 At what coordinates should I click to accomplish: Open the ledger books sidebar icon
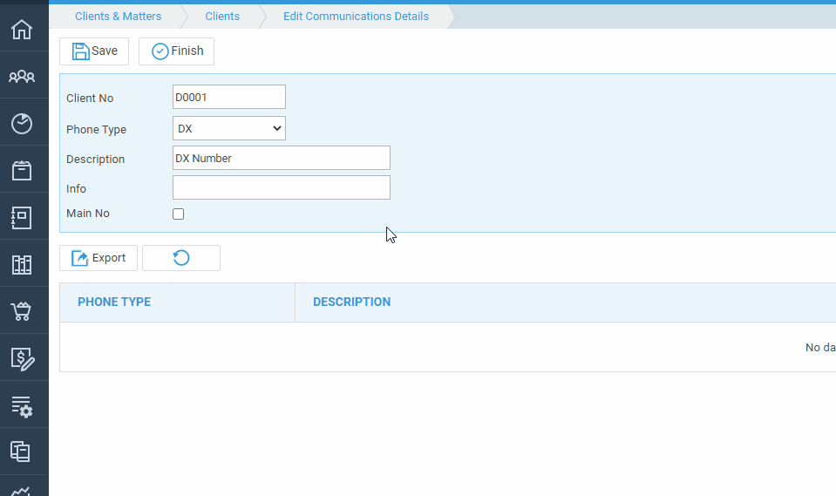[22, 264]
